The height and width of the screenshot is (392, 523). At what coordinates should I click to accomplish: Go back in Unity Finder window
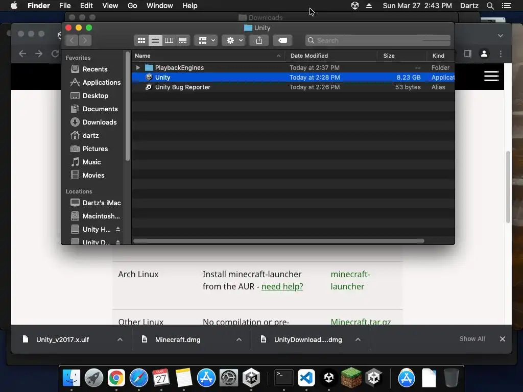[72, 40]
